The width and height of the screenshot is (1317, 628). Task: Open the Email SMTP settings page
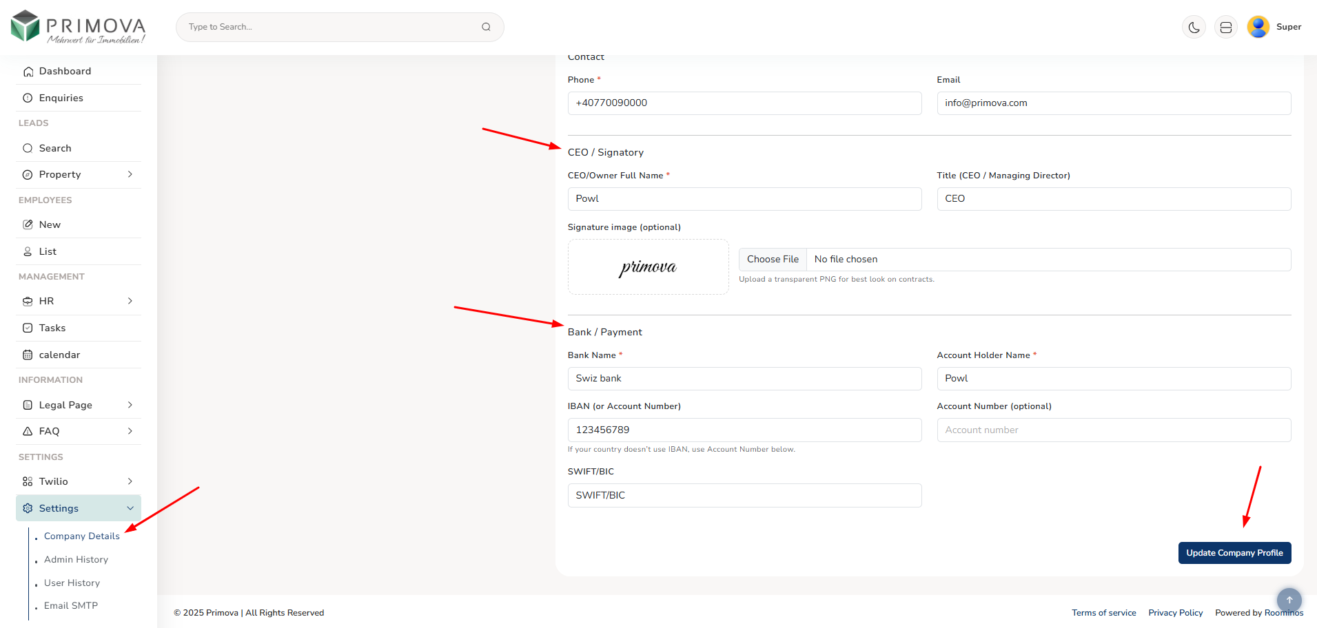pos(71,606)
